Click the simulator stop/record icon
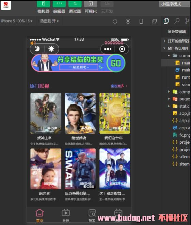Screen dimensions: 191x225 pos(128,22)
